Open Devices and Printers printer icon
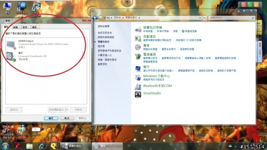Screen dimensions: 267x150 point(138,29)
